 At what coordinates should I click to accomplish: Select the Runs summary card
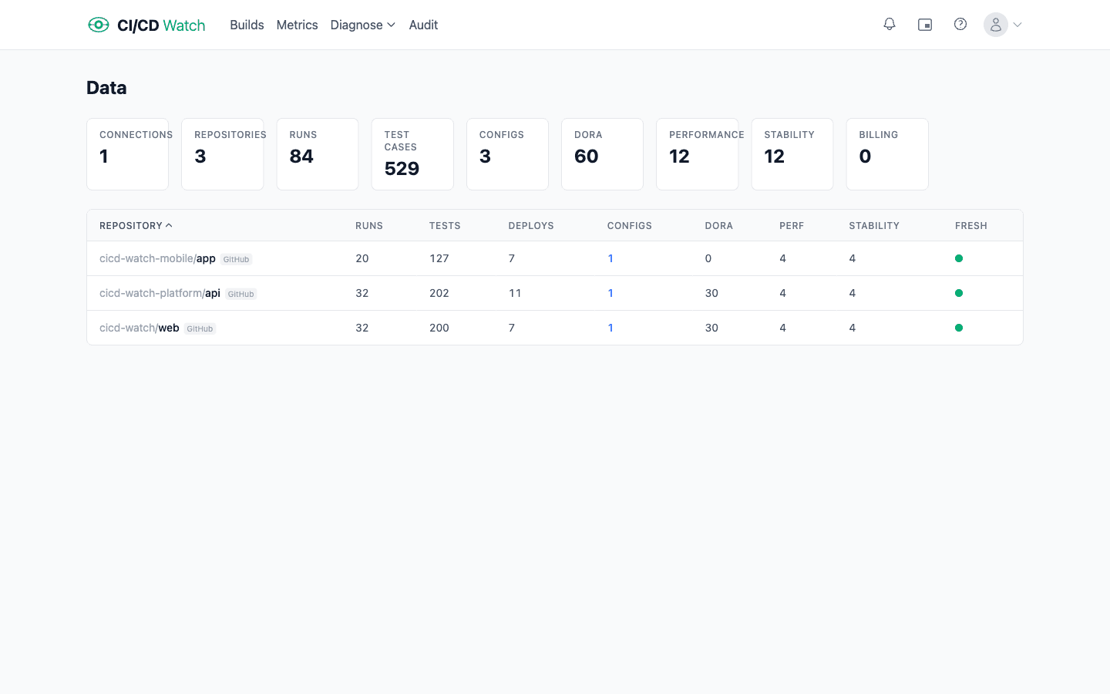point(317,154)
